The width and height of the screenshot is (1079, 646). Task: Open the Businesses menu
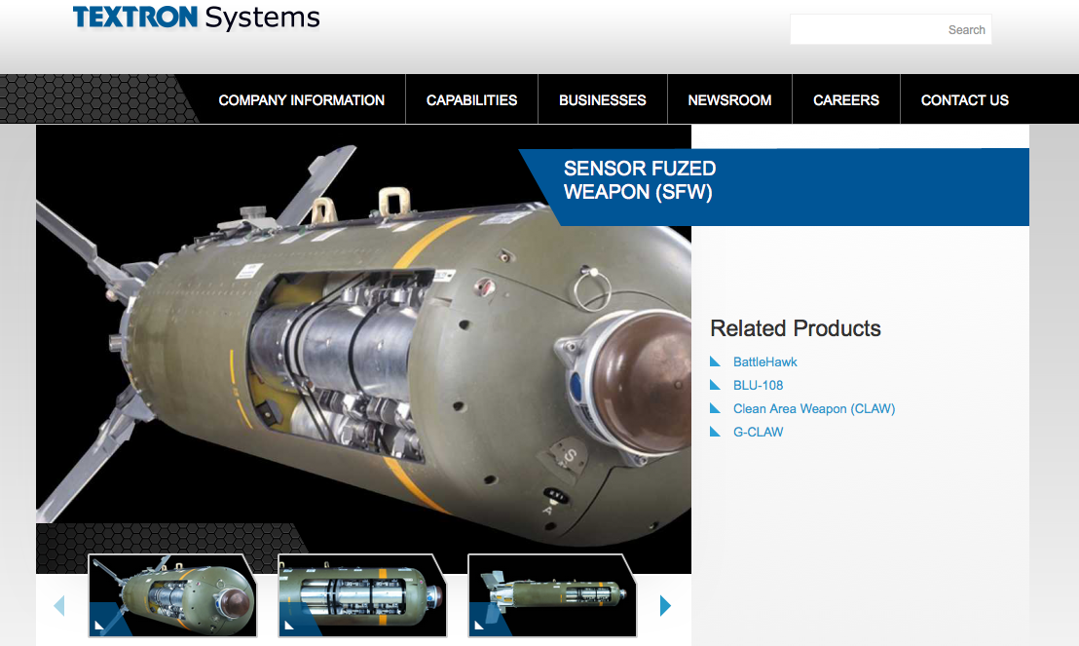pos(602,99)
